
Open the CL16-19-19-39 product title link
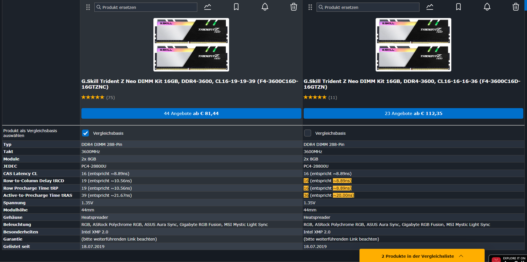(x=190, y=84)
